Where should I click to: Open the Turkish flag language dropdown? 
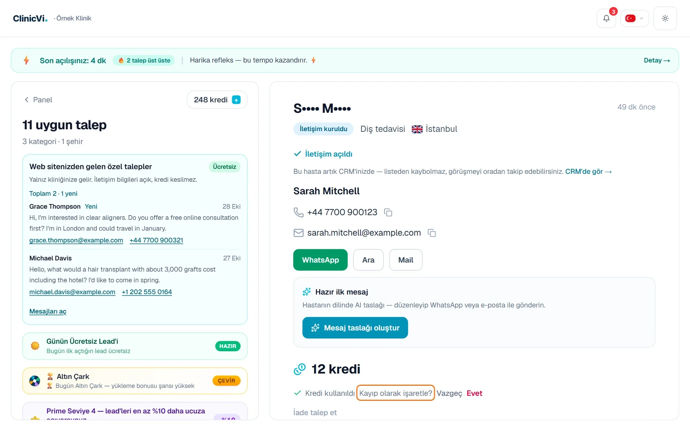[x=634, y=18]
